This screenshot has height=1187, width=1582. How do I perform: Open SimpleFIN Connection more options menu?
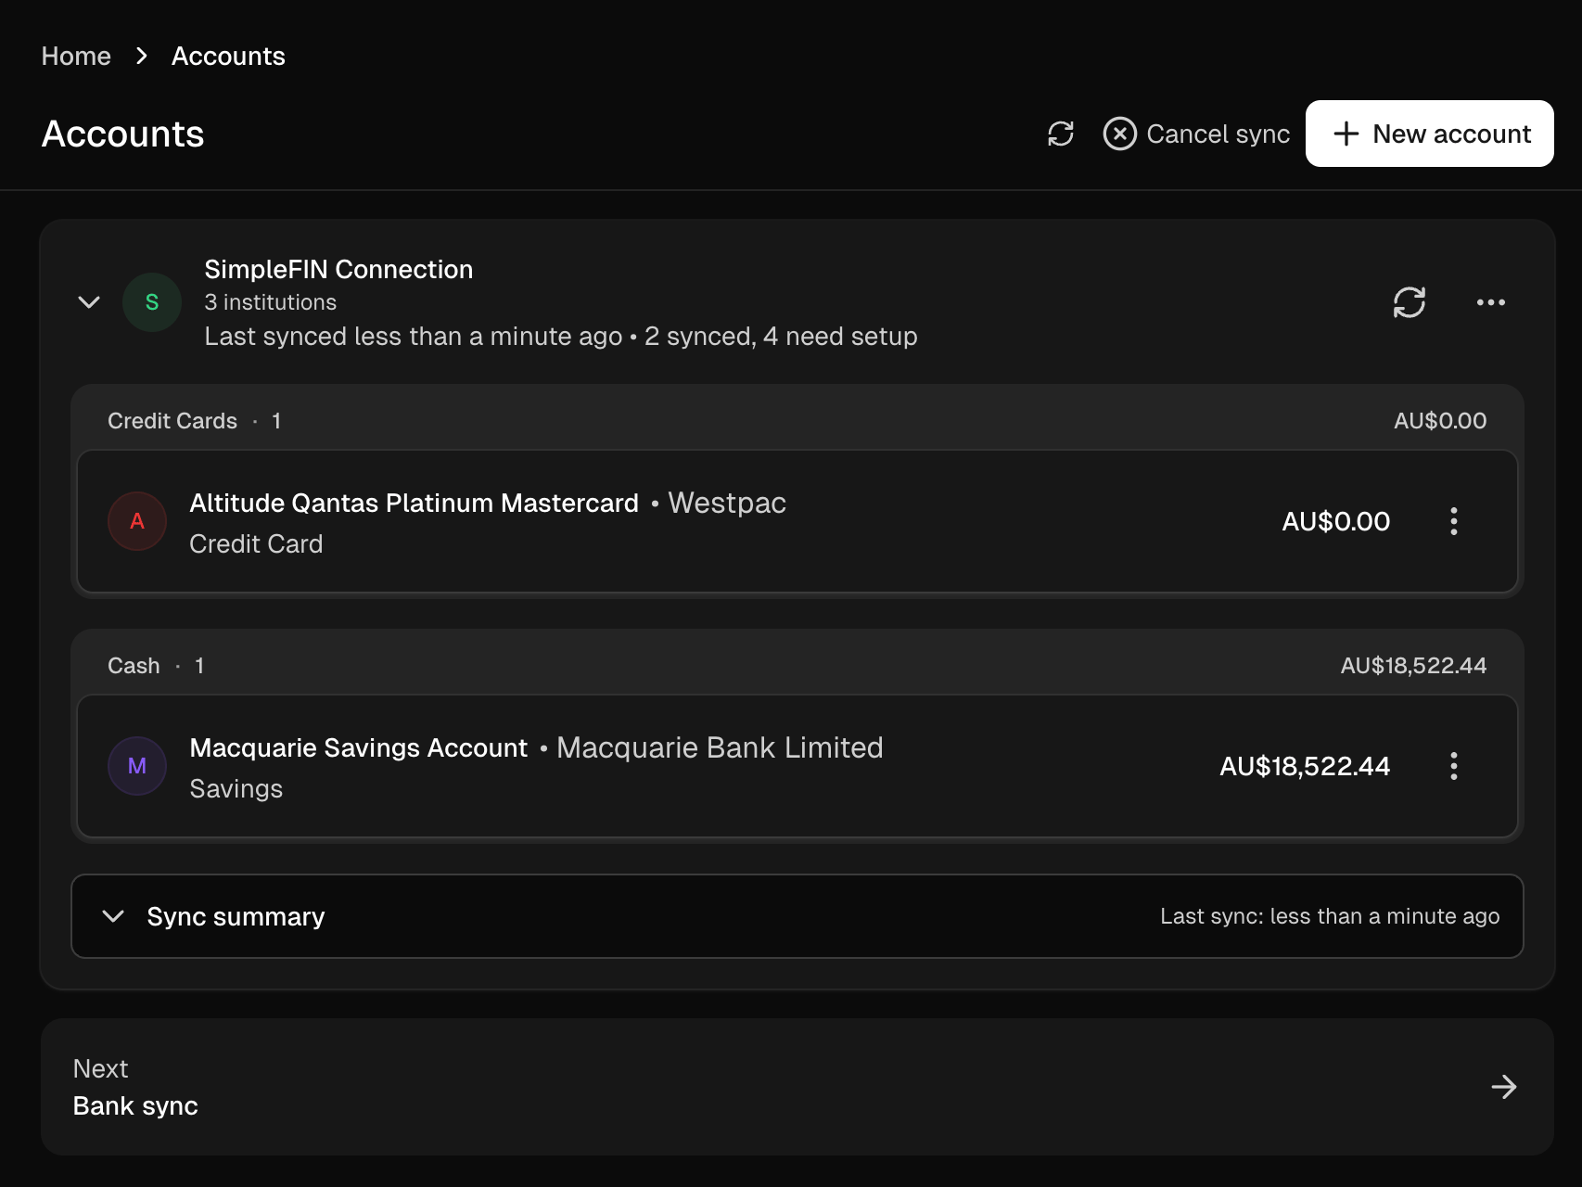[x=1491, y=302]
